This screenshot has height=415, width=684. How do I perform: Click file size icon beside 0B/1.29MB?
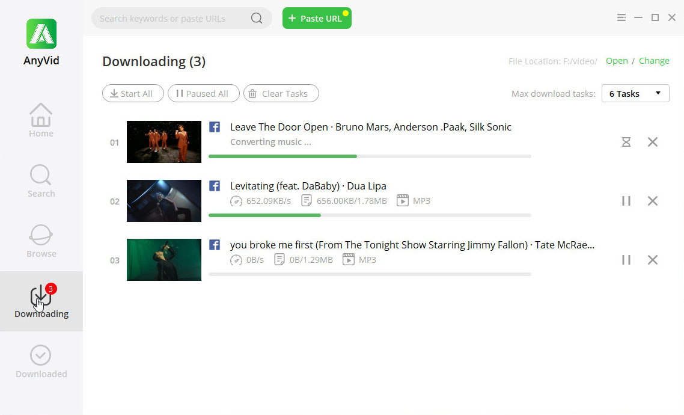tap(279, 260)
